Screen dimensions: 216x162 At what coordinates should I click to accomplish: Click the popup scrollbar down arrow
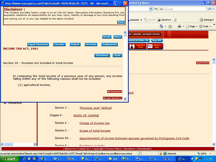(125, 99)
